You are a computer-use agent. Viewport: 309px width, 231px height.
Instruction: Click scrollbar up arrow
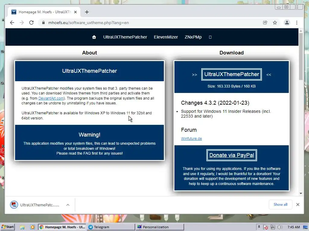pos(301,31)
